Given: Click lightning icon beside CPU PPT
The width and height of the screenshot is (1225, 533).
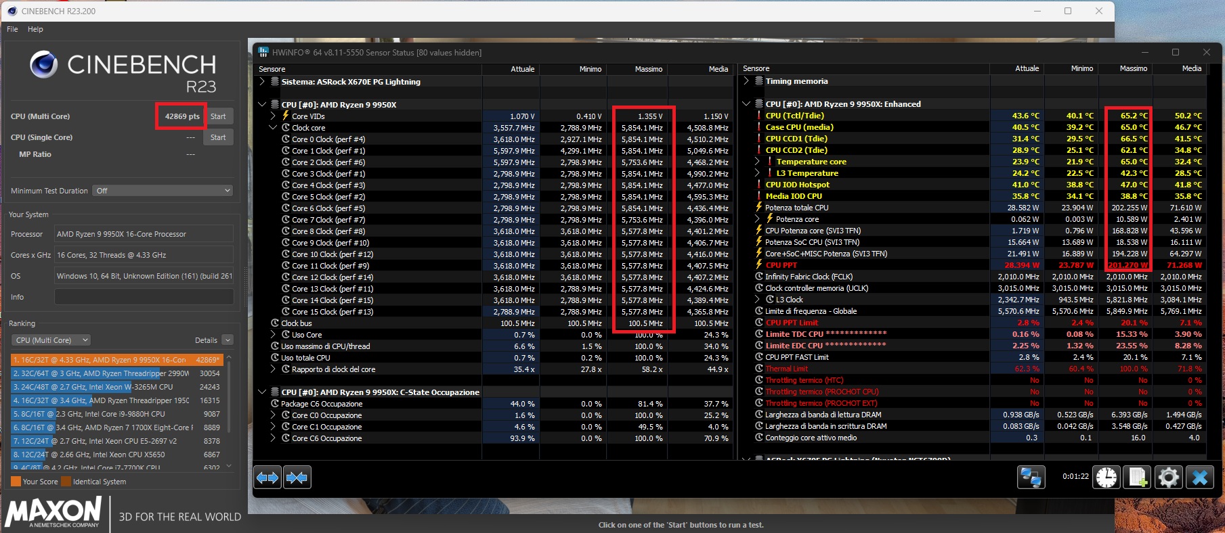Looking at the screenshot, I should pos(759,264).
